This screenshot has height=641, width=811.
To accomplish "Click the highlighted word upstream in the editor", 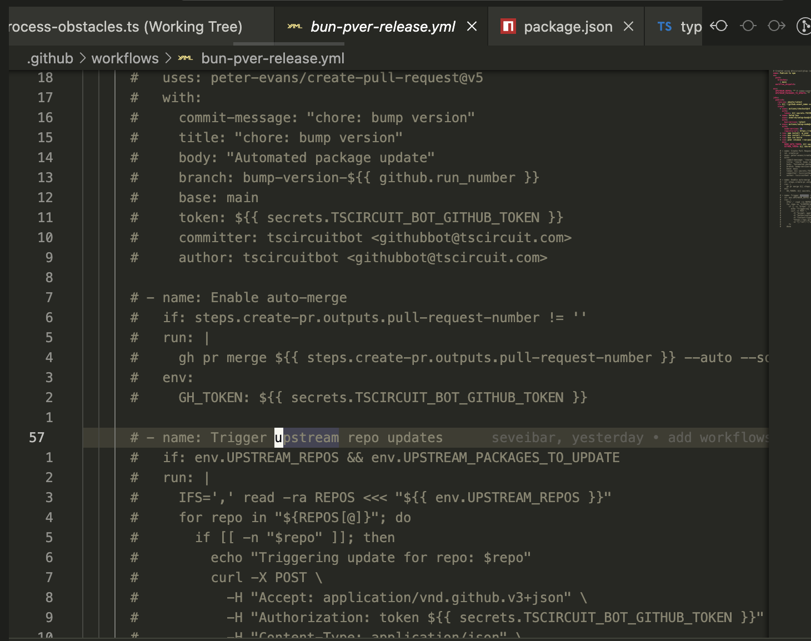I will pyautogui.click(x=306, y=437).
